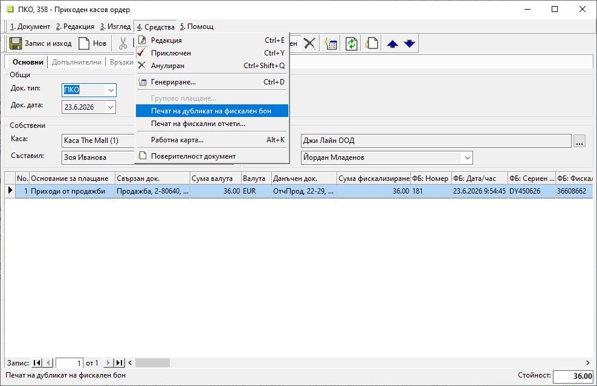The height and width of the screenshot is (386, 597).
Task: Click the Save and exit floppy icon
Action: pyautogui.click(x=16, y=43)
